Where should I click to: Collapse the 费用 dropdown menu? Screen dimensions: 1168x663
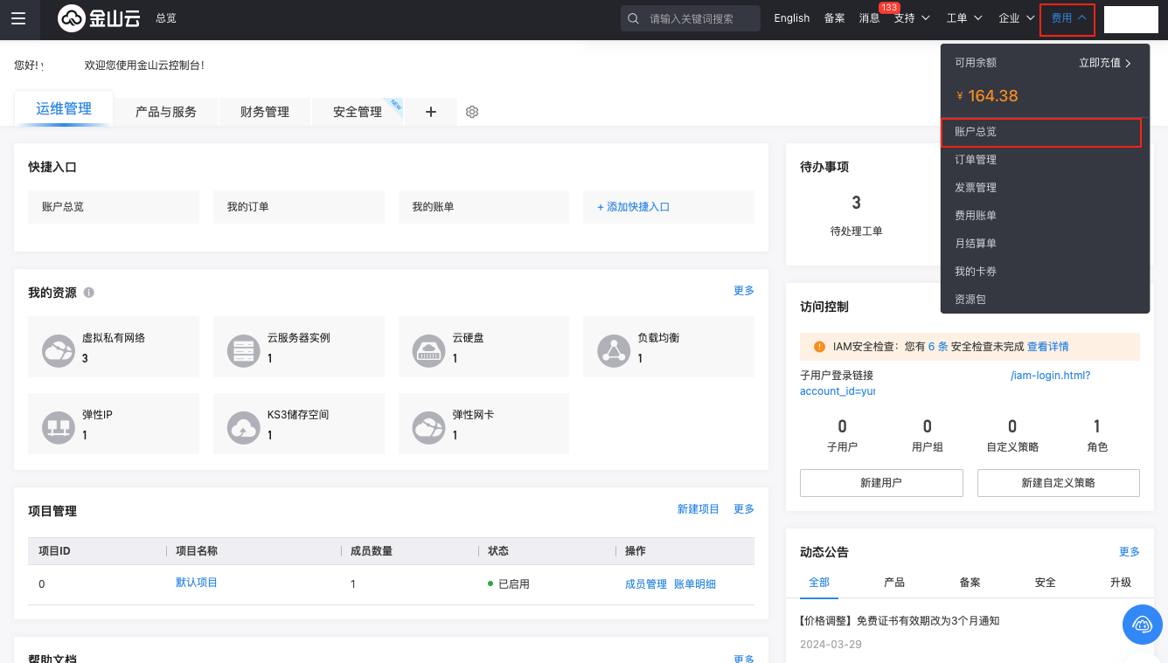tap(1067, 18)
